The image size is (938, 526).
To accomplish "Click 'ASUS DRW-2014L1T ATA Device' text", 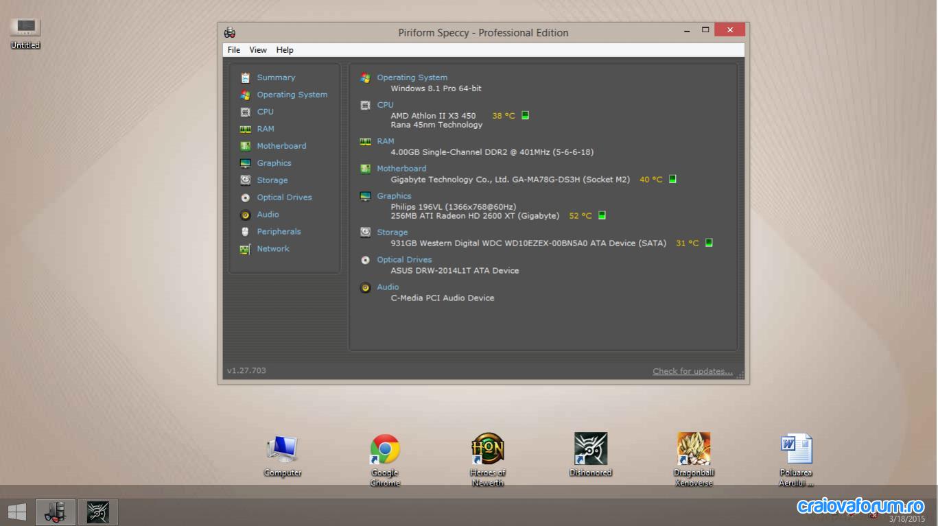I will pos(454,271).
